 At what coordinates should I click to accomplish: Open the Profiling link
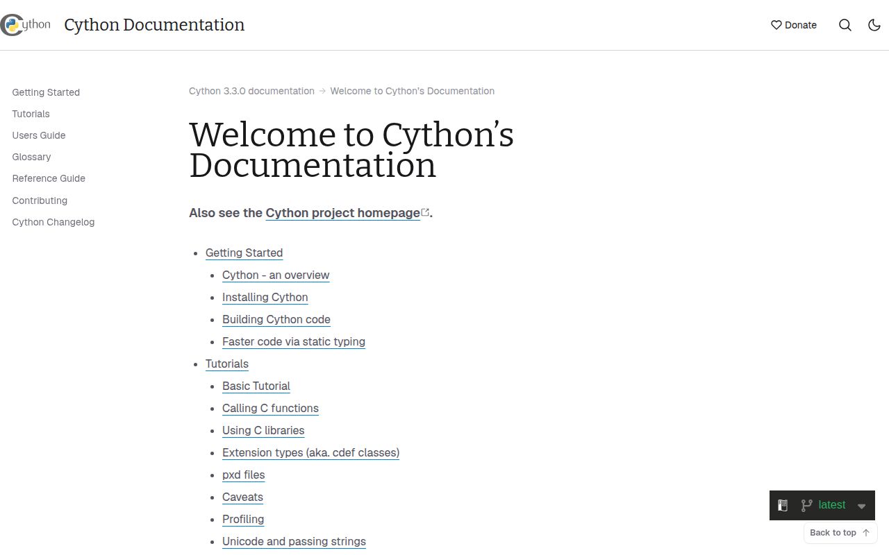click(x=243, y=520)
